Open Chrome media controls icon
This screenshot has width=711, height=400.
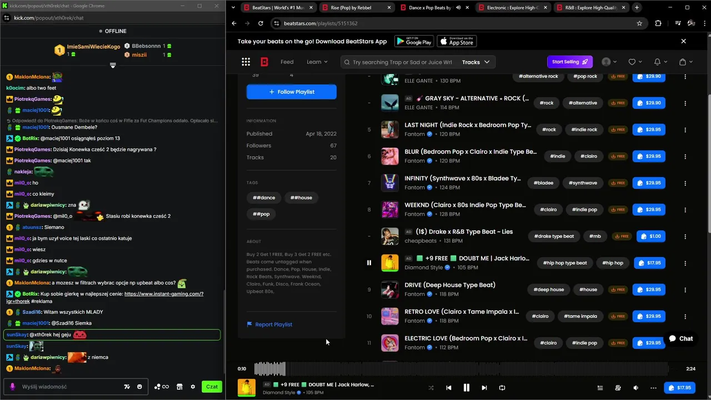pos(678,23)
